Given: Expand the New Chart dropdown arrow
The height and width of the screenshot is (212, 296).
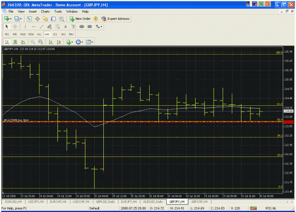Looking at the screenshot, I should pos(10,19).
